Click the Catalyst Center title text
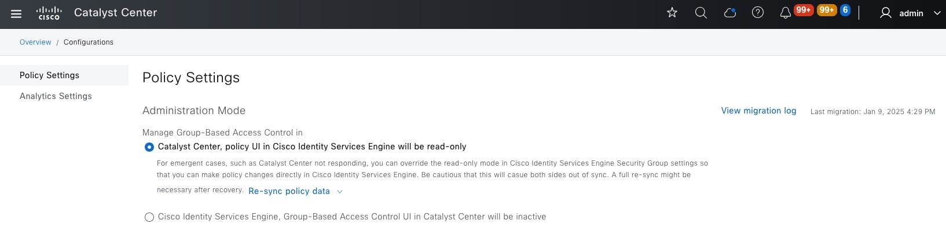This screenshot has height=249, width=946. (115, 13)
